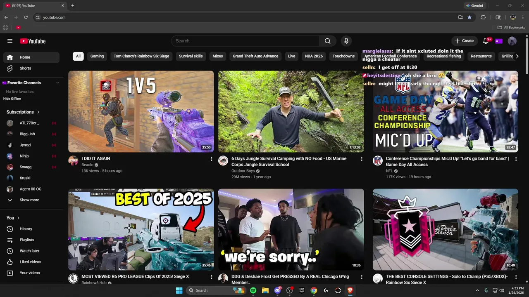This screenshot has height=297, width=529.
Task: Open Watch later in sidebar
Action: pyautogui.click(x=31, y=251)
